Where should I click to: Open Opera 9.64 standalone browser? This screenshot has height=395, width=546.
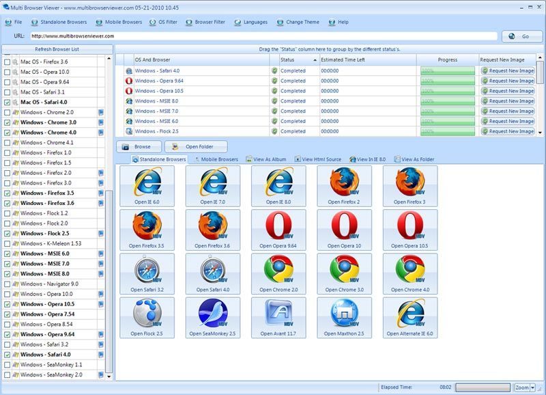point(278,230)
